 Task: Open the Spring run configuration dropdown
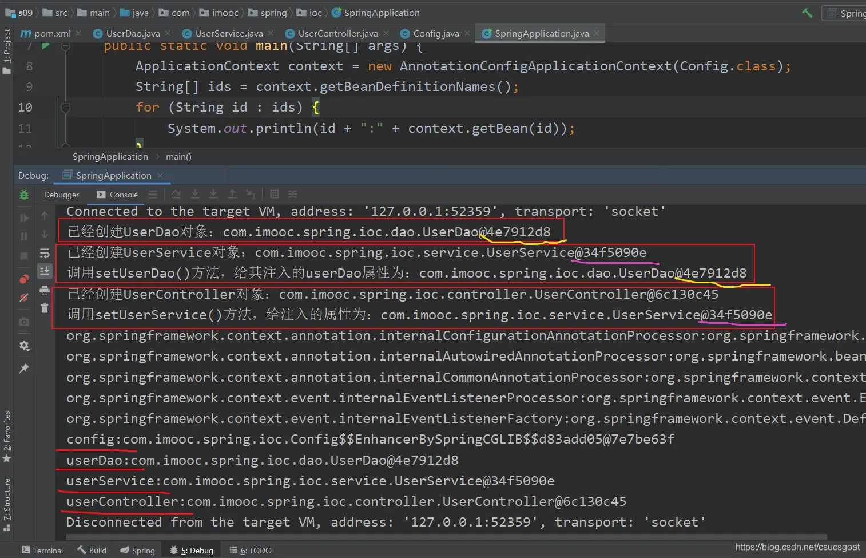(x=845, y=13)
